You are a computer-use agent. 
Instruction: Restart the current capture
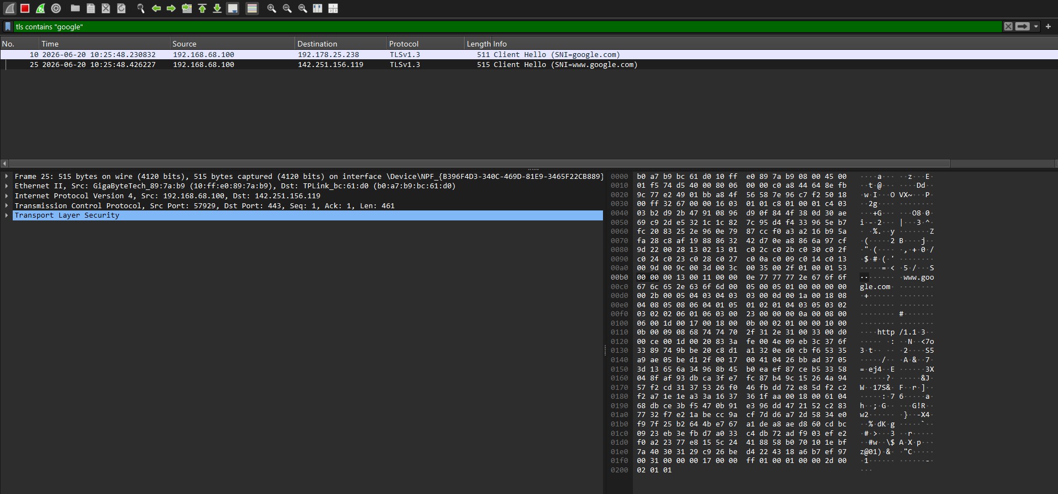(40, 8)
